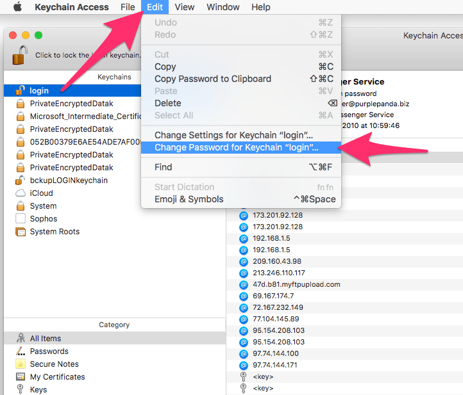
Task: Select the All Items category
Action: coord(115,338)
